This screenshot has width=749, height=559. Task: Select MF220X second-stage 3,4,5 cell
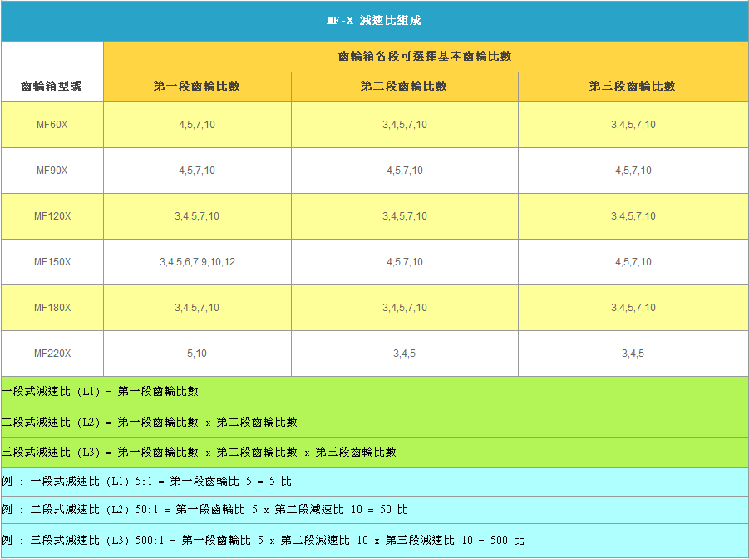404,354
